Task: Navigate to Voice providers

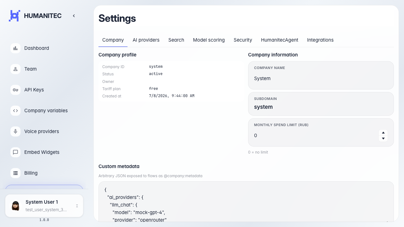Action: [44, 131]
